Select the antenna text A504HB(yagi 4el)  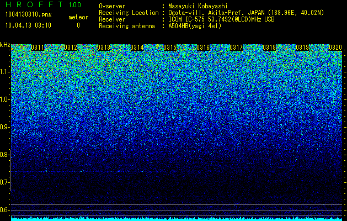[x=195, y=26]
